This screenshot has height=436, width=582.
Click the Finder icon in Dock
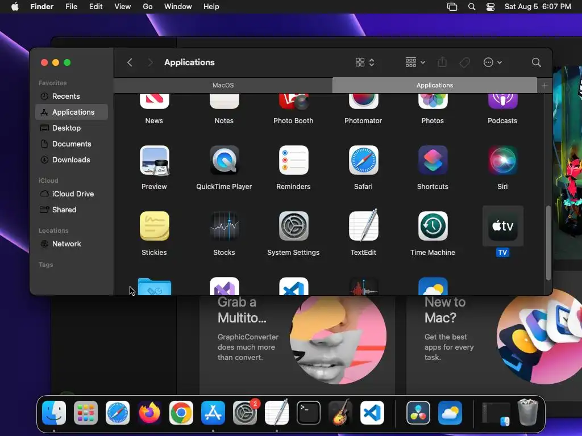(x=54, y=413)
